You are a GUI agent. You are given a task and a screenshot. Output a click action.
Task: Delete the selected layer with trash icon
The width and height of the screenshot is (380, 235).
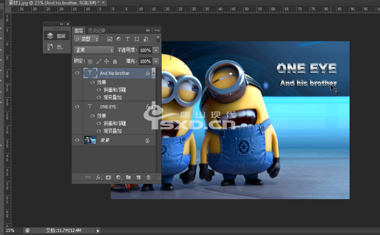(x=148, y=177)
